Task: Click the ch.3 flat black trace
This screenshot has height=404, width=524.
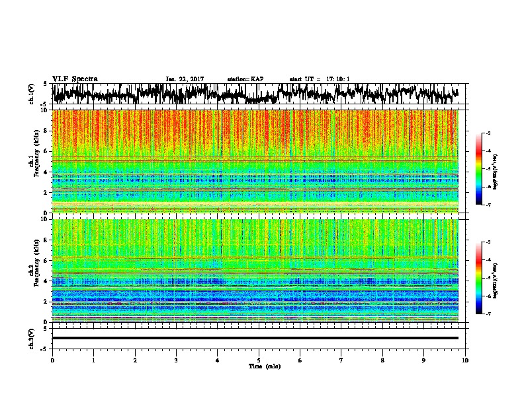Action: pos(255,338)
